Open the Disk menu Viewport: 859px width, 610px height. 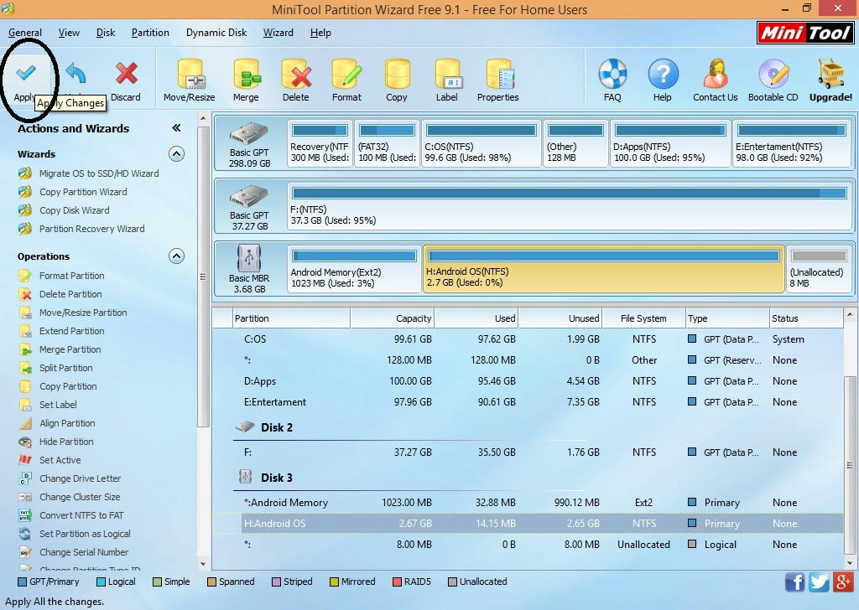click(106, 33)
